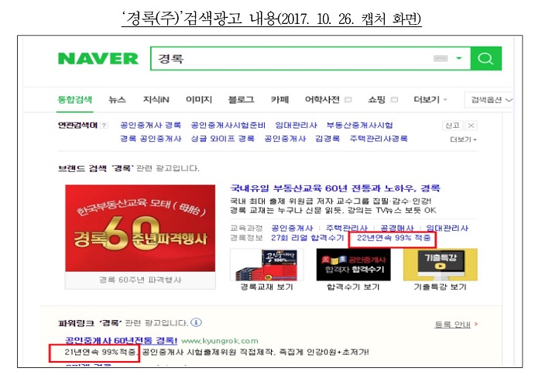Open the 임대관리사 course link in 교육과정
The height and width of the screenshot is (375, 542).
click(447, 229)
